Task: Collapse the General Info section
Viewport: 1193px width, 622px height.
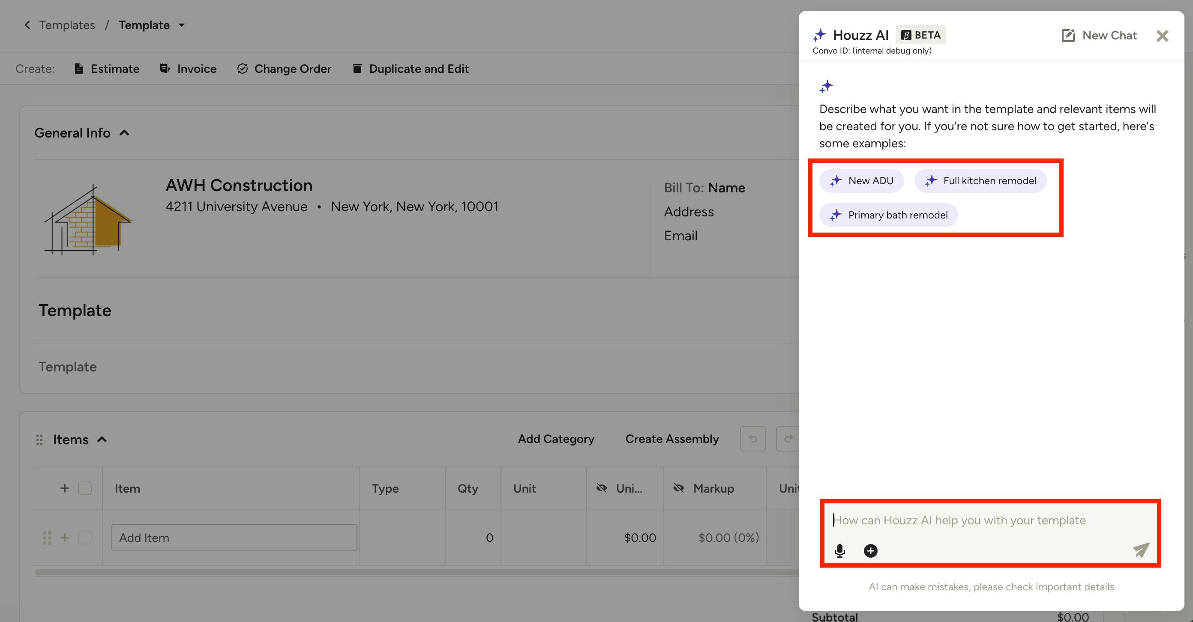Action: (x=124, y=133)
